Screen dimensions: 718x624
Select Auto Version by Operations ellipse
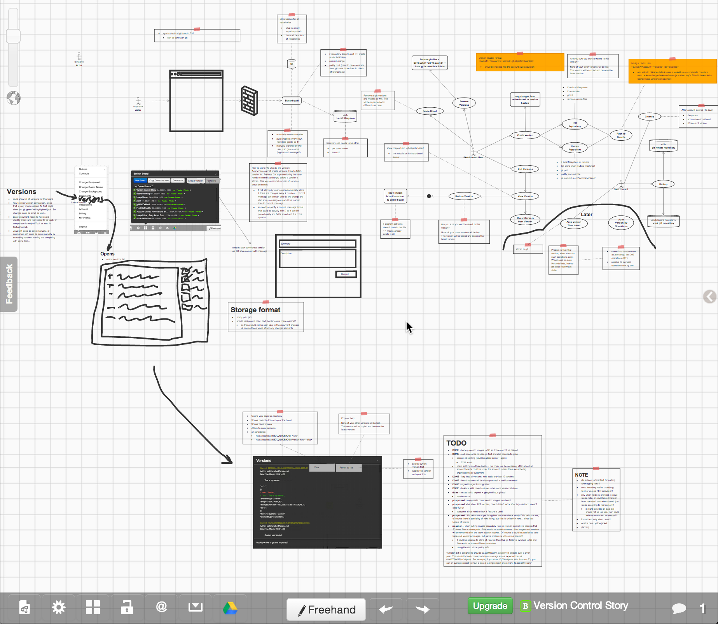pyautogui.click(x=621, y=223)
